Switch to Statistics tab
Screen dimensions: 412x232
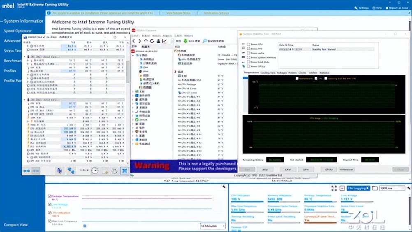click(324, 73)
